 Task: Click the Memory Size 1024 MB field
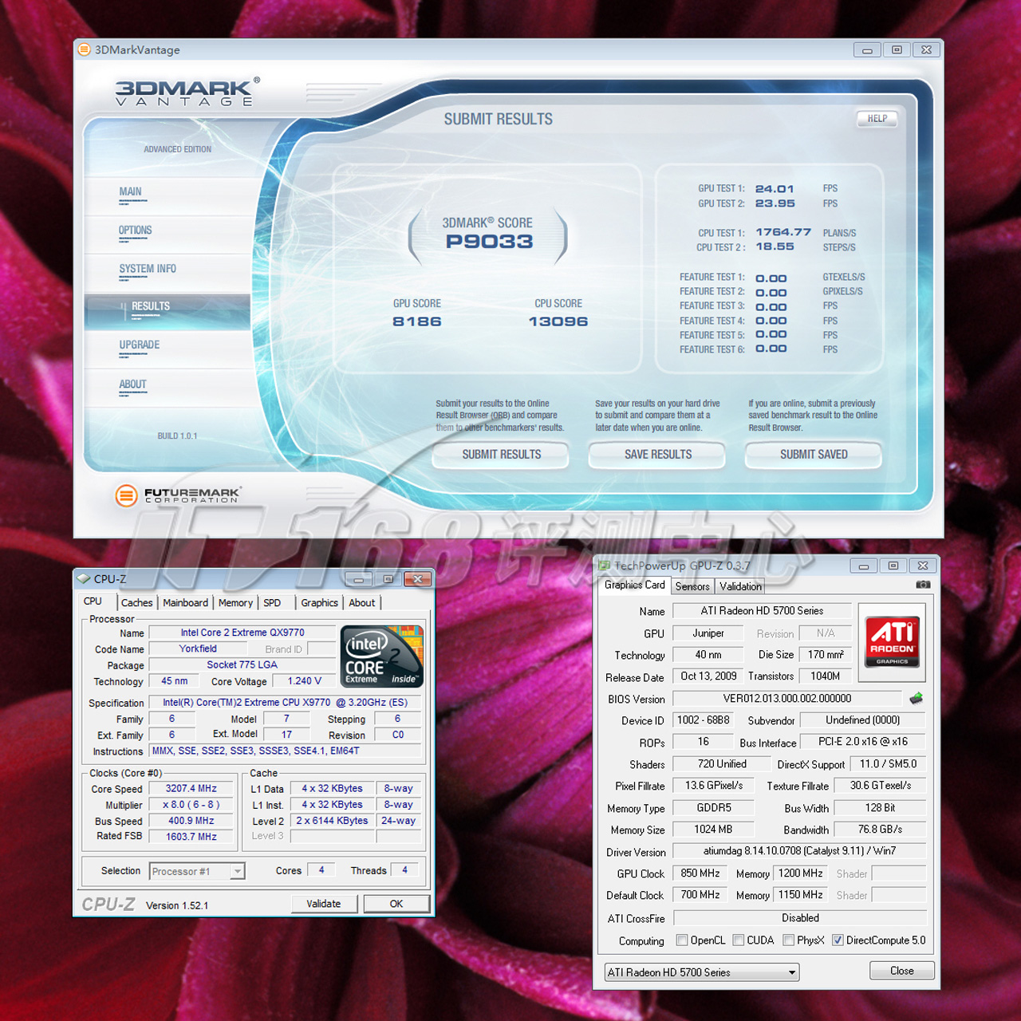tap(713, 830)
